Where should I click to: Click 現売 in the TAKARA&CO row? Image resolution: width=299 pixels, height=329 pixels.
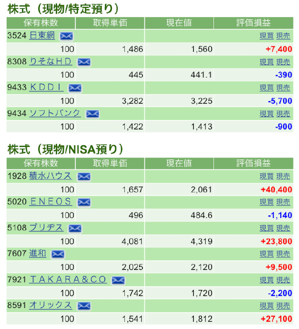(283, 280)
